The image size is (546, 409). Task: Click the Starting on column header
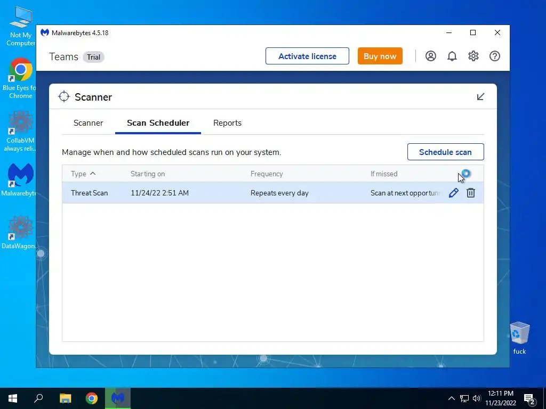tap(148, 174)
